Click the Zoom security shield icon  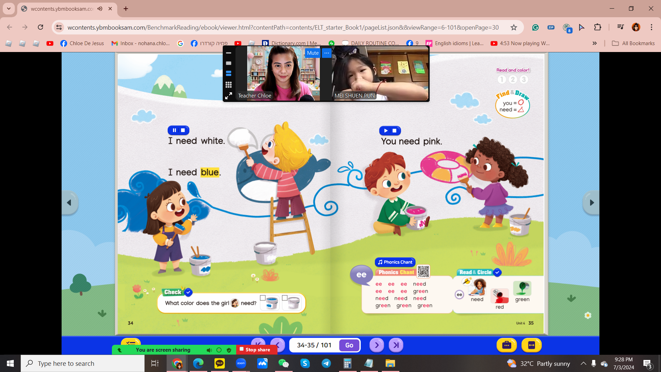229,350
